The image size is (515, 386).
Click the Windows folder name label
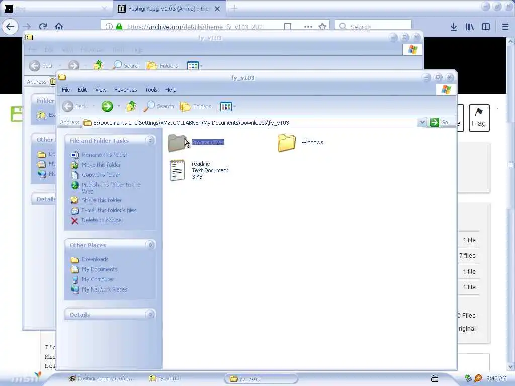[x=312, y=142]
